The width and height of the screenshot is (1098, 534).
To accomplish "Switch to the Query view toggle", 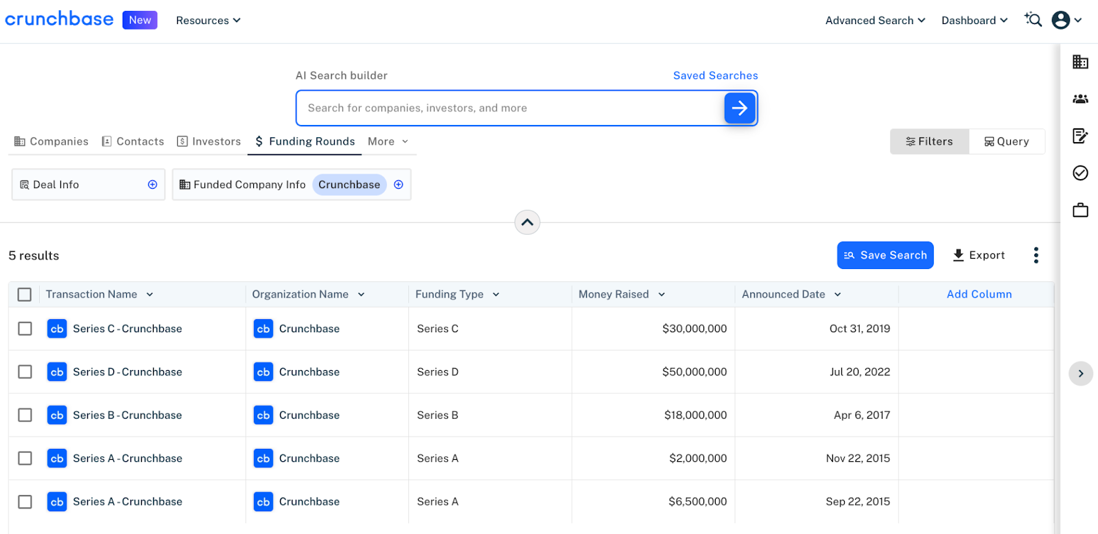I will pos(1007,141).
